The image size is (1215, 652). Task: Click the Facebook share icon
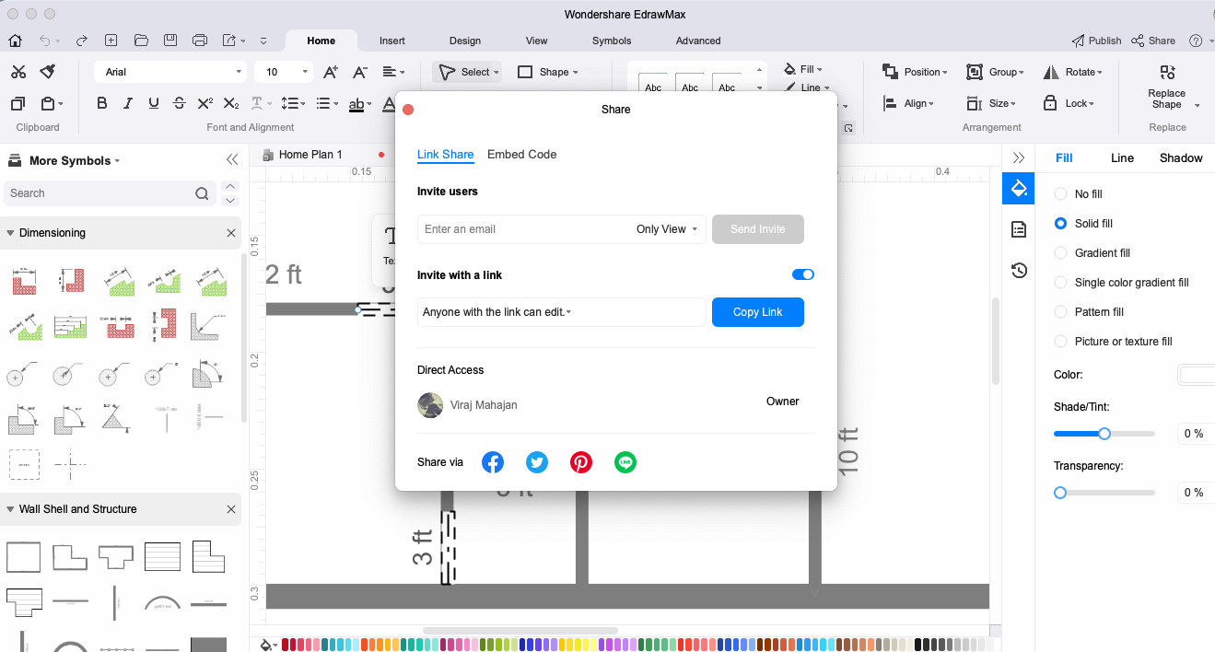point(493,462)
